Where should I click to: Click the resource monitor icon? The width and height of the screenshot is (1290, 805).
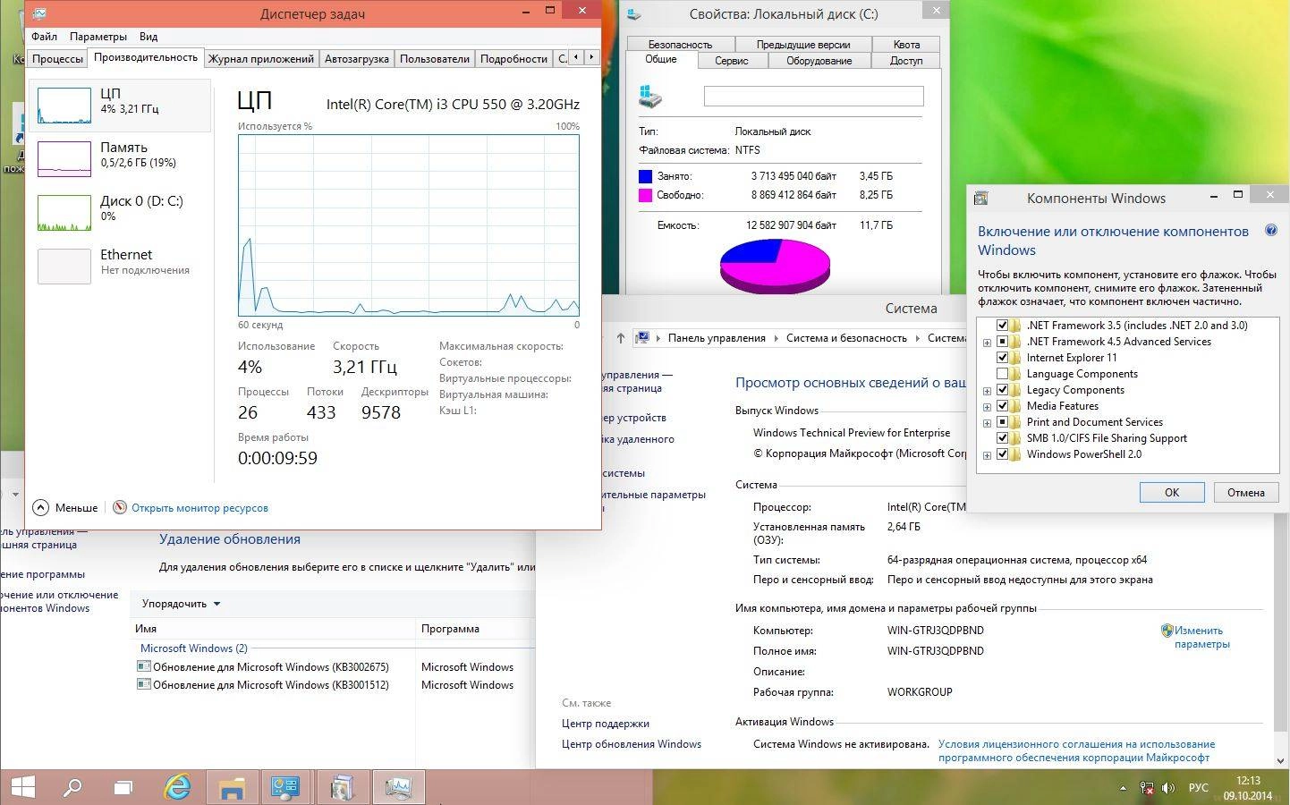tap(120, 507)
